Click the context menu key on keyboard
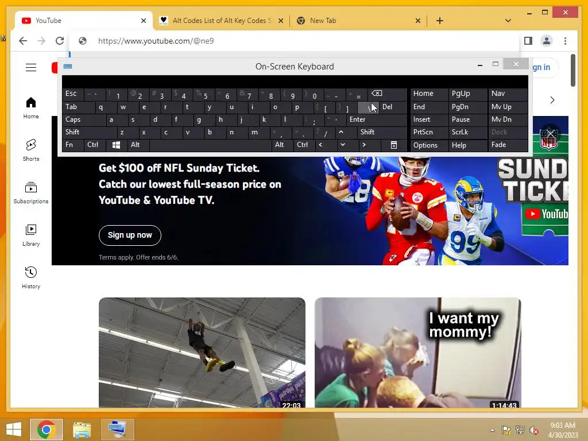The image size is (588, 441). [394, 145]
